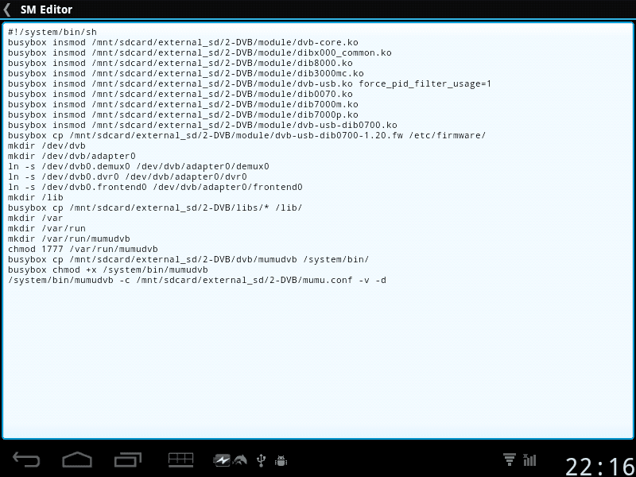Click the 'mkdir /var/run/mumudvb' line
Image resolution: width=636 pixels, height=477 pixels.
coord(69,239)
